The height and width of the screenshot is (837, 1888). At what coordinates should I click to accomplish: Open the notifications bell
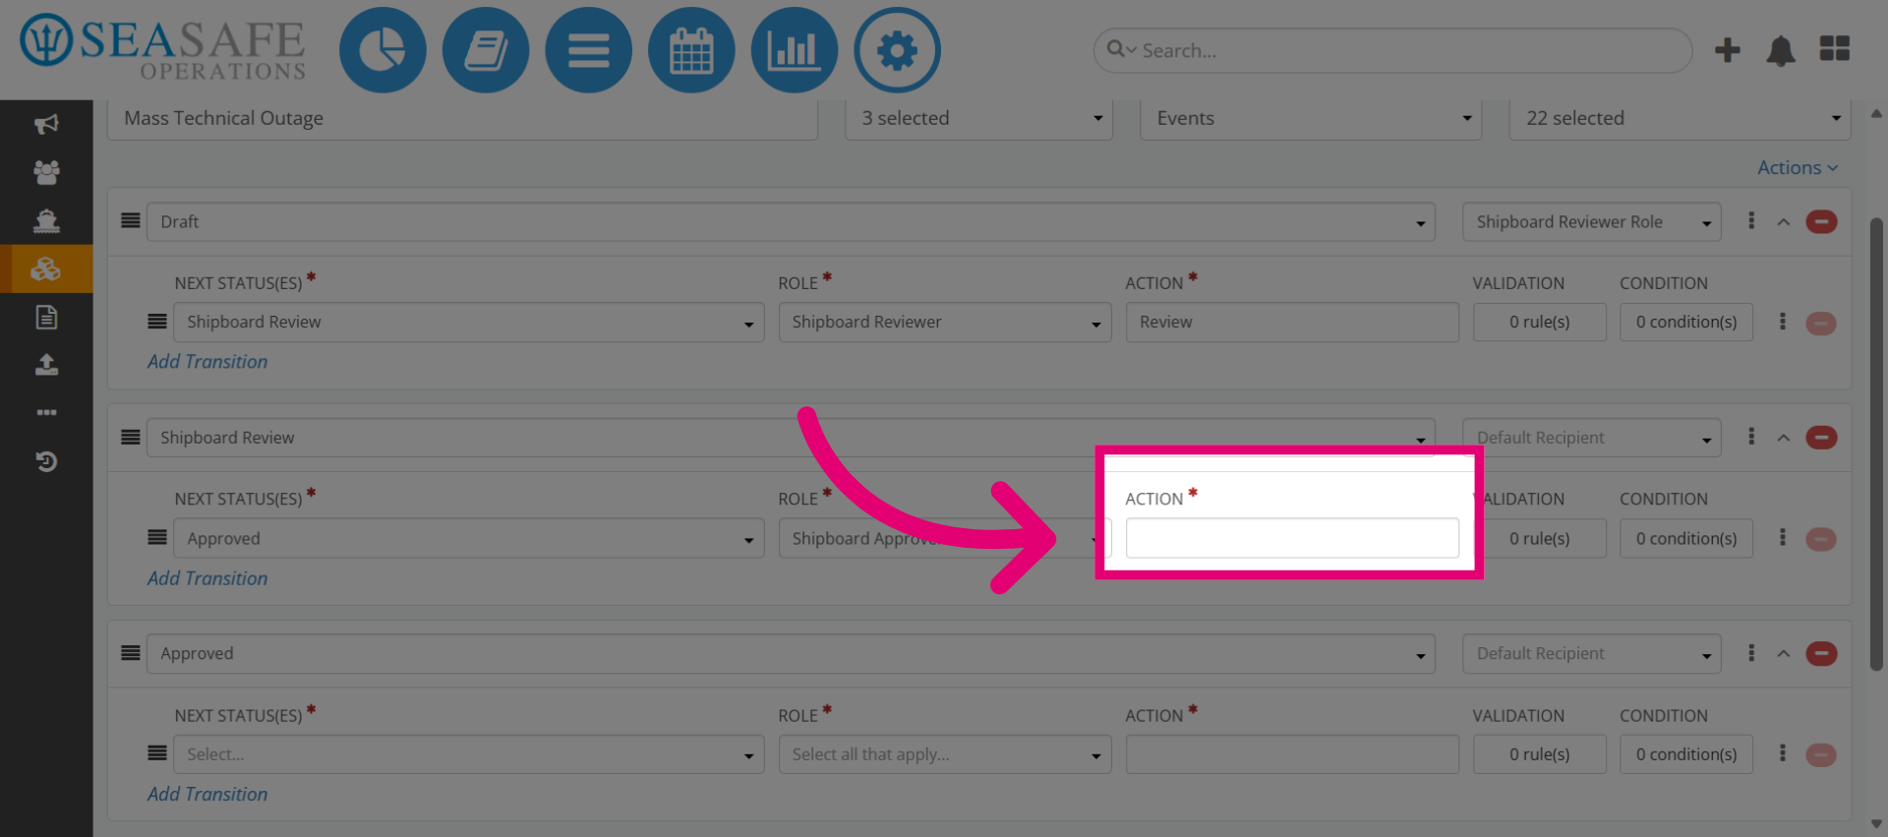(x=1781, y=50)
